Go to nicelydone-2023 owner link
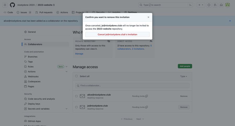The width and height of the screenshot is (235, 126). click(26, 5)
